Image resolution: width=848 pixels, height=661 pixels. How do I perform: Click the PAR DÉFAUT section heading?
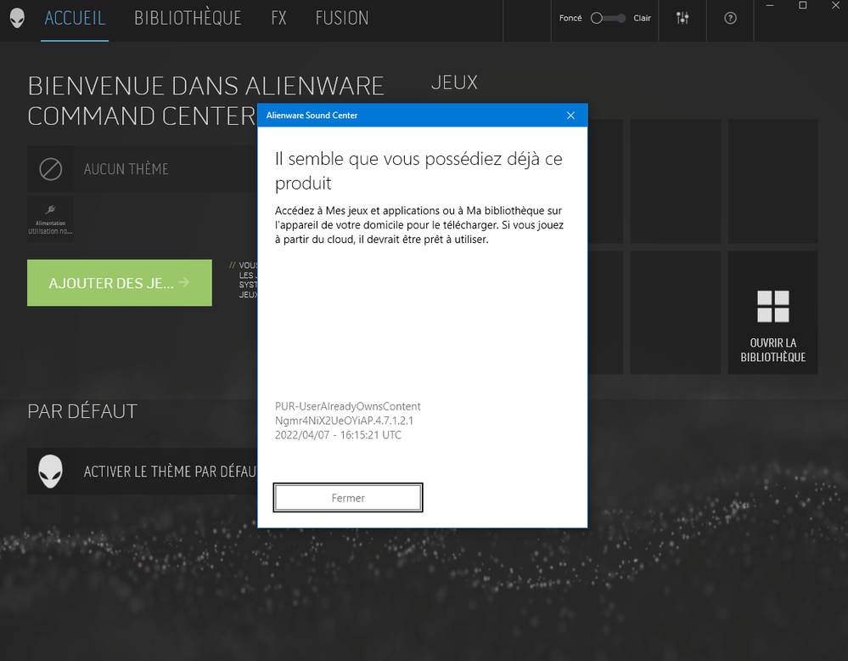tap(82, 411)
